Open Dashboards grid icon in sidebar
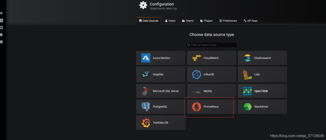Image resolution: width=326 pixels, height=140 pixels. point(2,20)
